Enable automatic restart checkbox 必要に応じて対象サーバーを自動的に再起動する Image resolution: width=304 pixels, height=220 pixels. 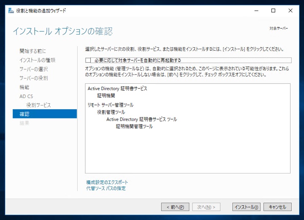[x=88, y=60]
